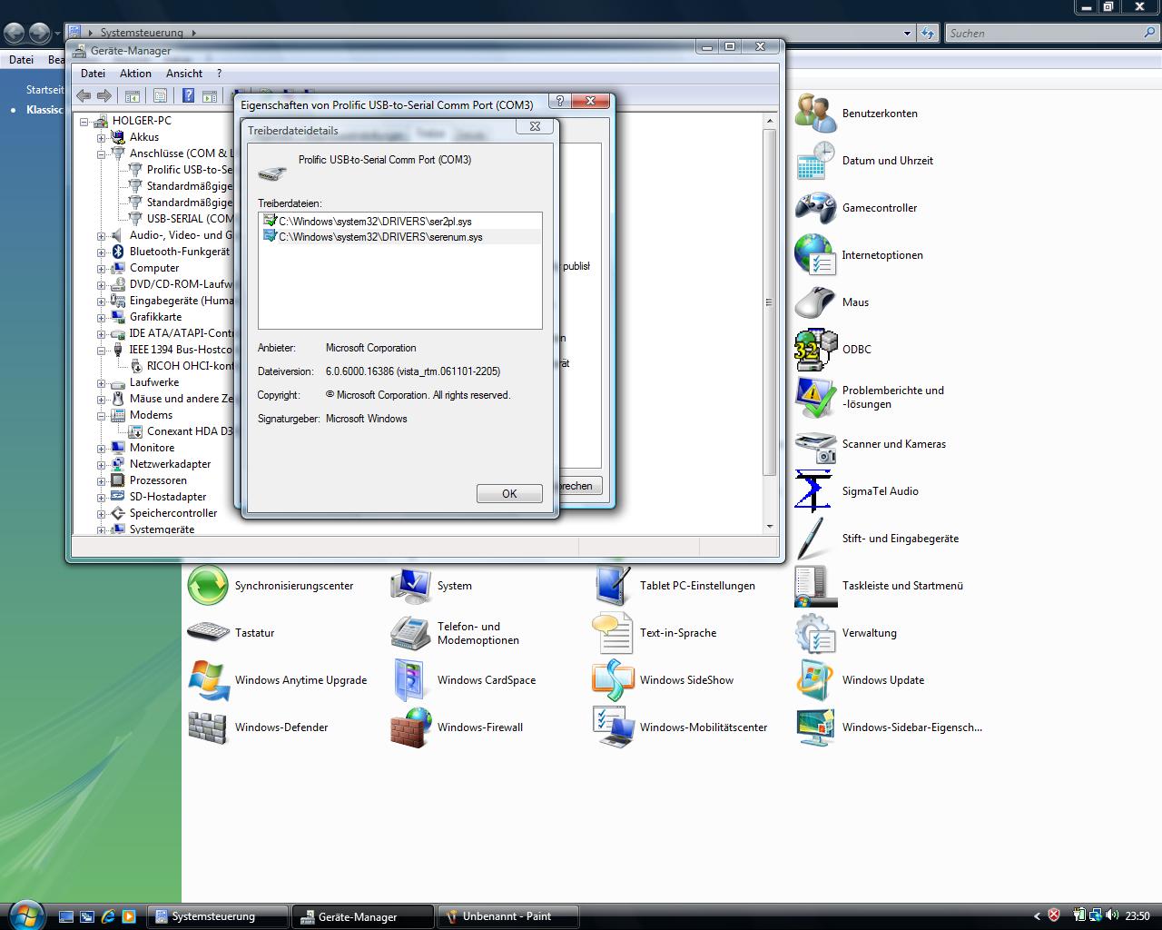Expand the Computer tree node
Image resolution: width=1162 pixels, height=930 pixels.
click(x=102, y=268)
